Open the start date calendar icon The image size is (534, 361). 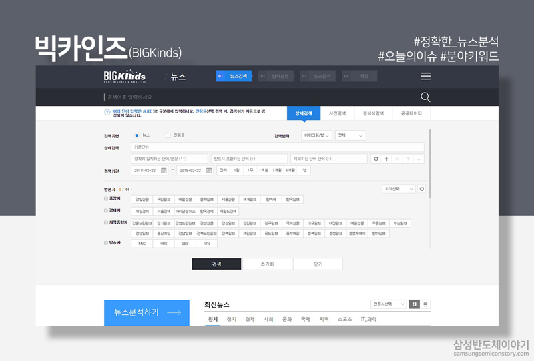pos(164,171)
